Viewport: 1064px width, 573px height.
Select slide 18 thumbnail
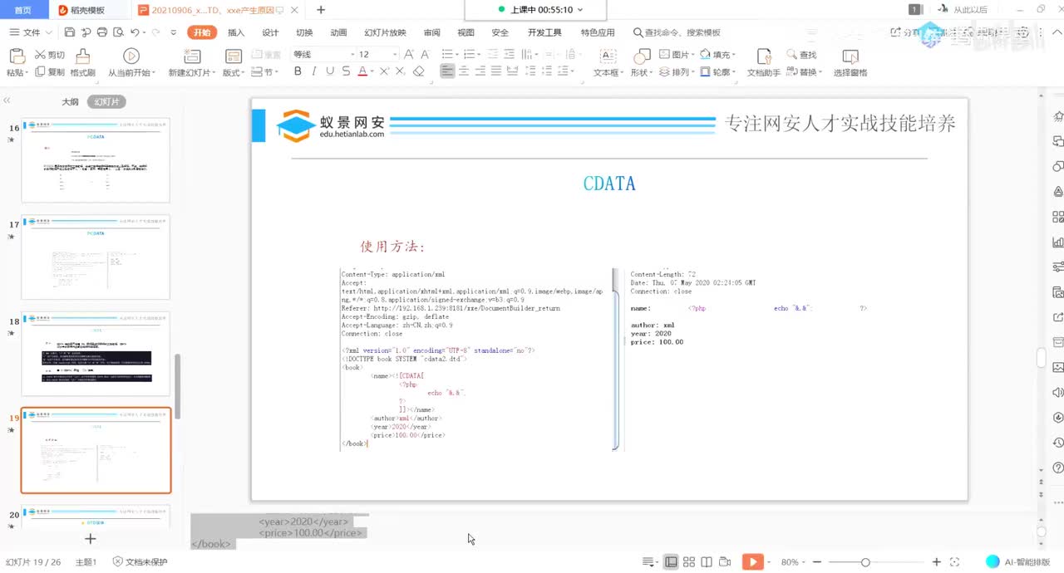point(96,354)
